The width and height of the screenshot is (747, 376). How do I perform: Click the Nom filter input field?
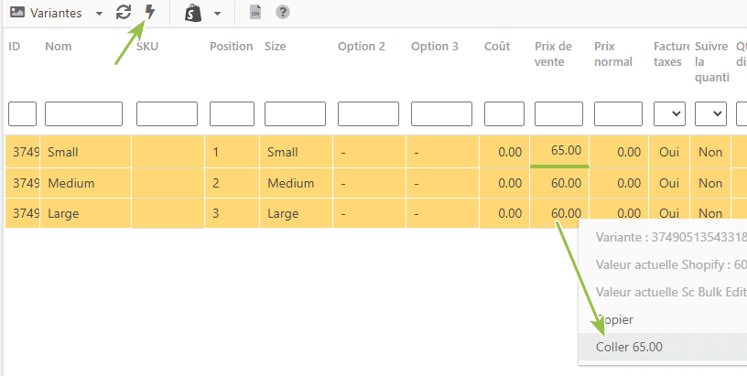coord(83,113)
